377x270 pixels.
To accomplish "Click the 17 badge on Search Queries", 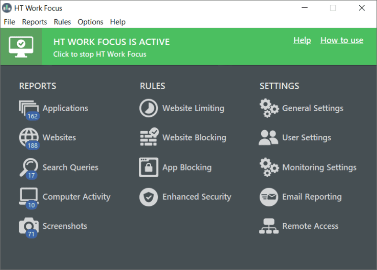I will pyautogui.click(x=31, y=175).
